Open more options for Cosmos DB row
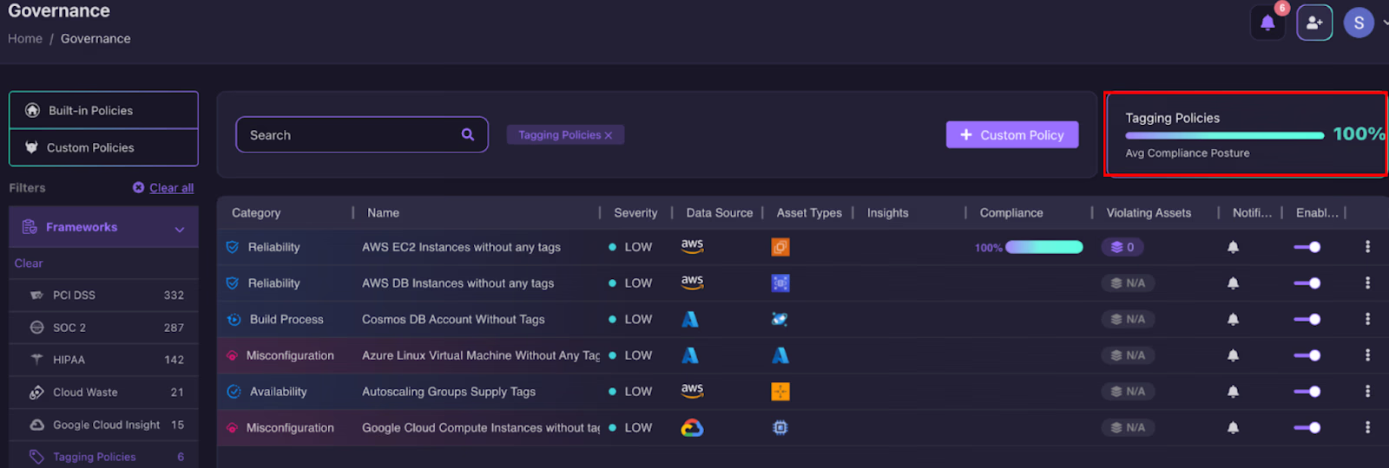Viewport: 1389px width, 468px height. click(1367, 319)
